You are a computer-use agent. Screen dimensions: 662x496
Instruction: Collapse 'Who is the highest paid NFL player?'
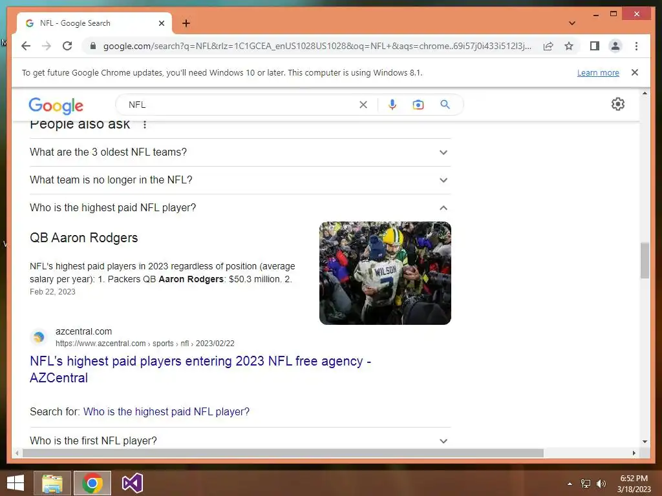(240, 208)
